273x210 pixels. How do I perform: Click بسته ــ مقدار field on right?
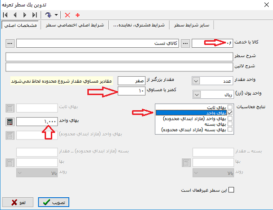(213, 152)
